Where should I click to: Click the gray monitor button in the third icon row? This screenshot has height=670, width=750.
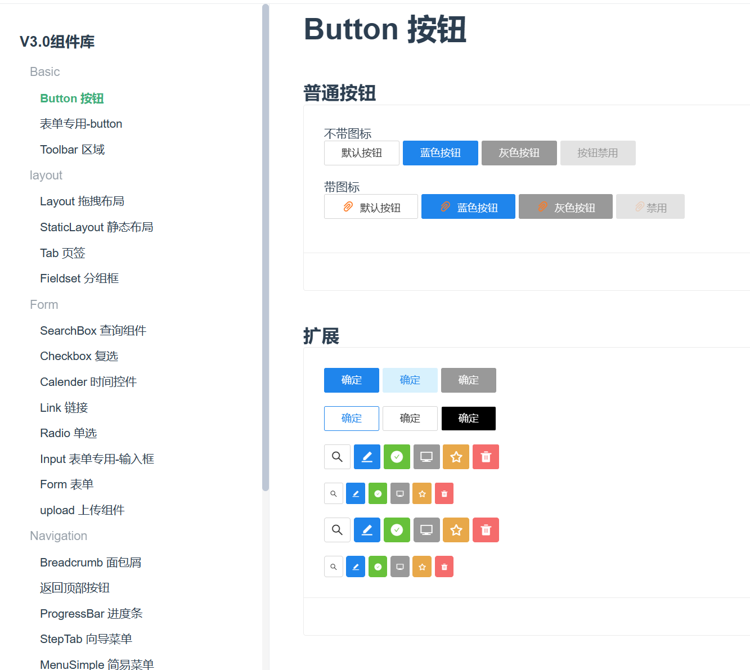tap(426, 530)
